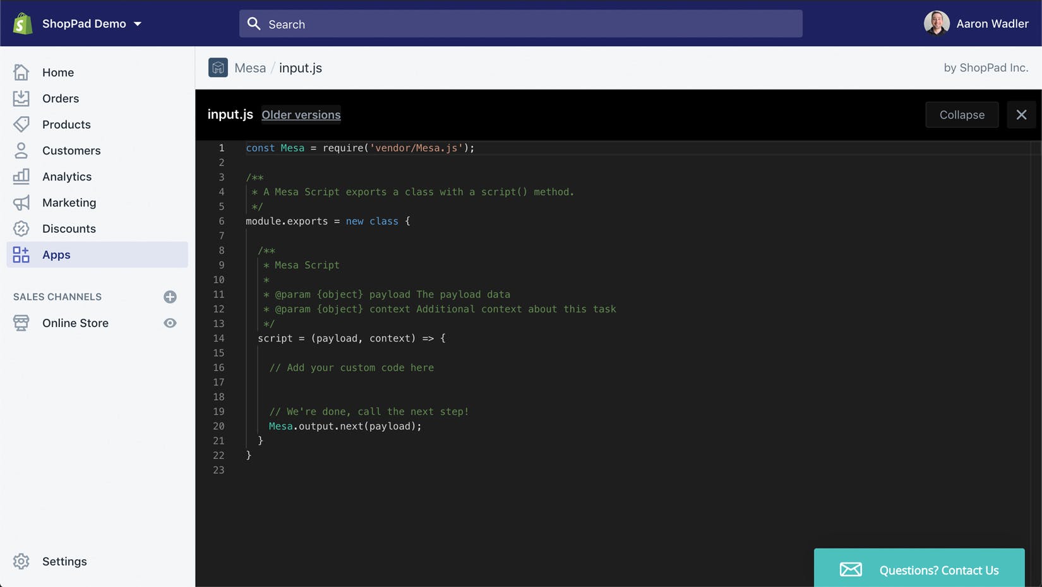Focus the Search input field
The height and width of the screenshot is (587, 1042).
tap(520, 23)
